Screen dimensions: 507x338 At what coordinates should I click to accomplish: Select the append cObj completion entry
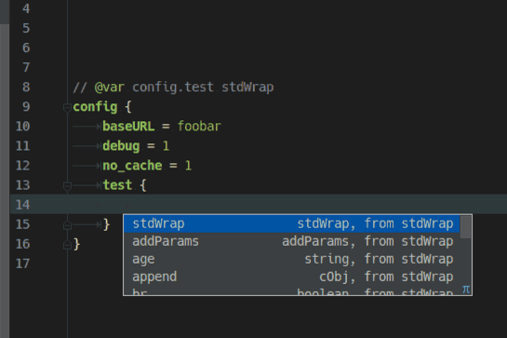[292, 277]
